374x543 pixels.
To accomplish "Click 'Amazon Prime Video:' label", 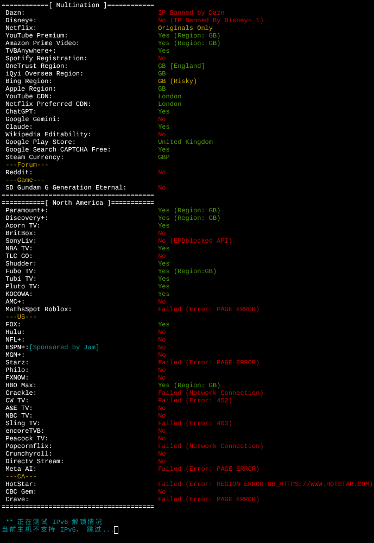I will point(42,43).
